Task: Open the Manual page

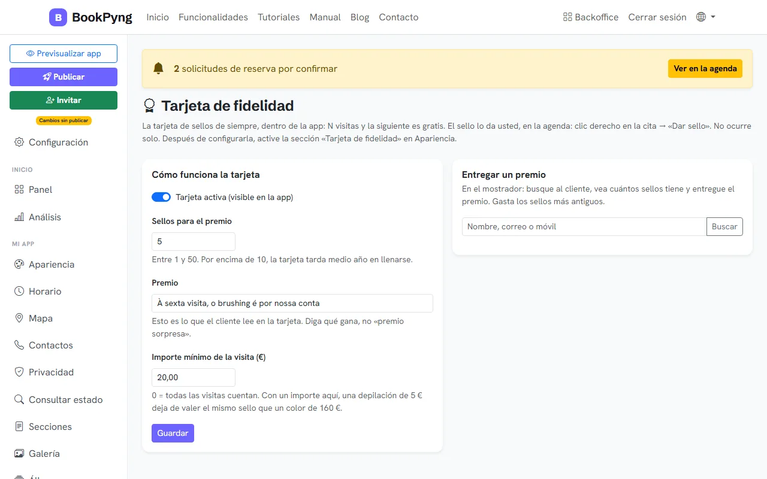Action: click(x=325, y=17)
